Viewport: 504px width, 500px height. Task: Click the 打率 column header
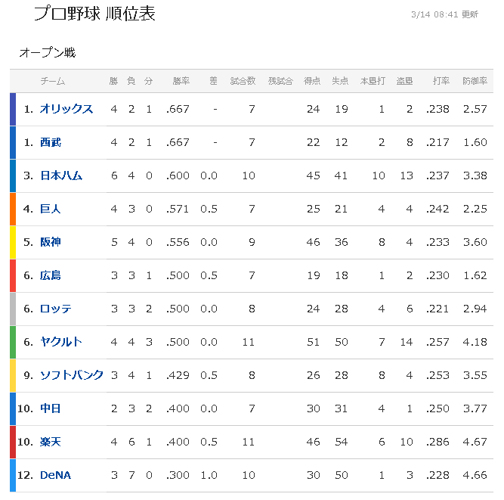tap(441, 81)
